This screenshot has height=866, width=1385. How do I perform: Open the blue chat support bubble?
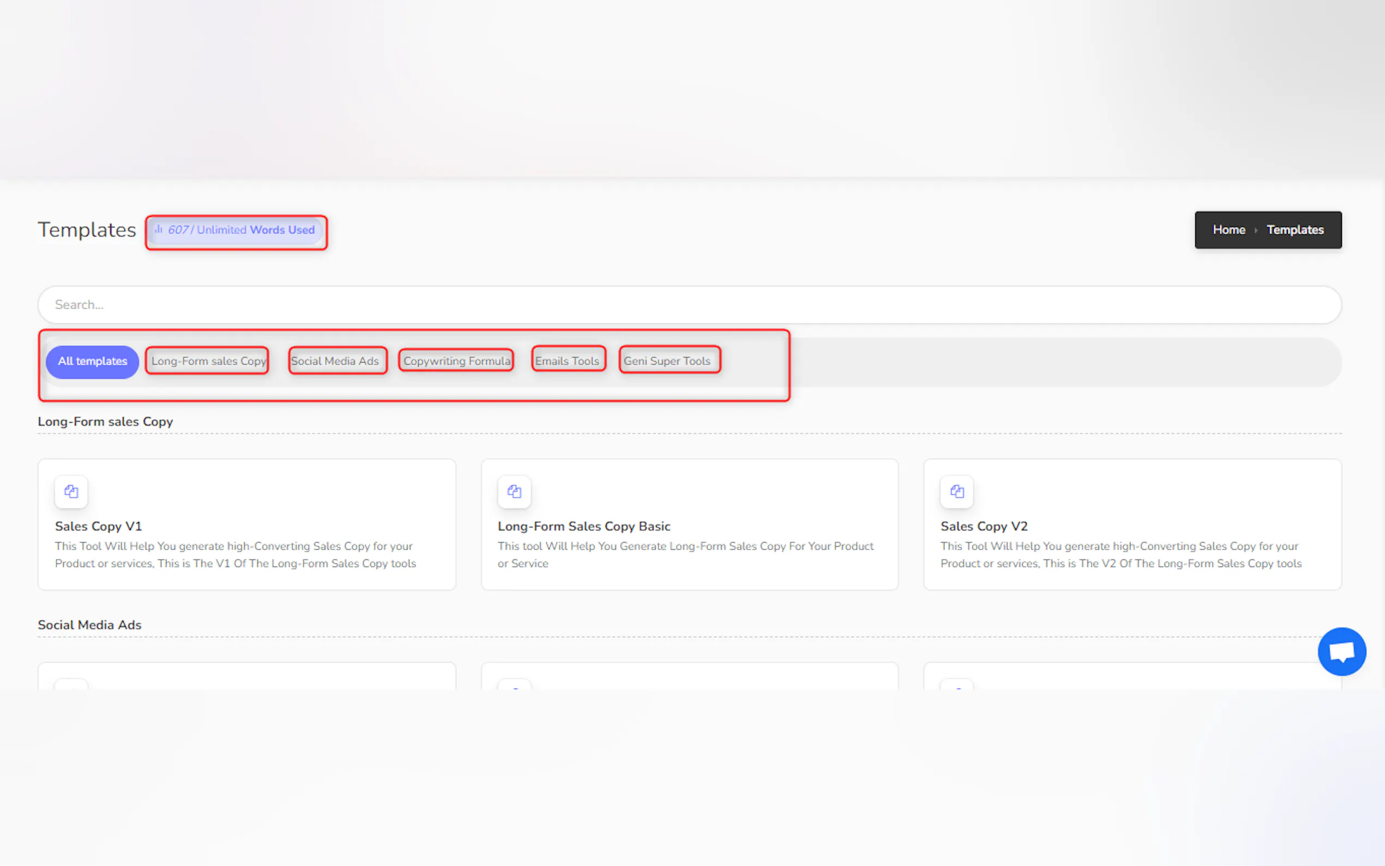[x=1341, y=651]
